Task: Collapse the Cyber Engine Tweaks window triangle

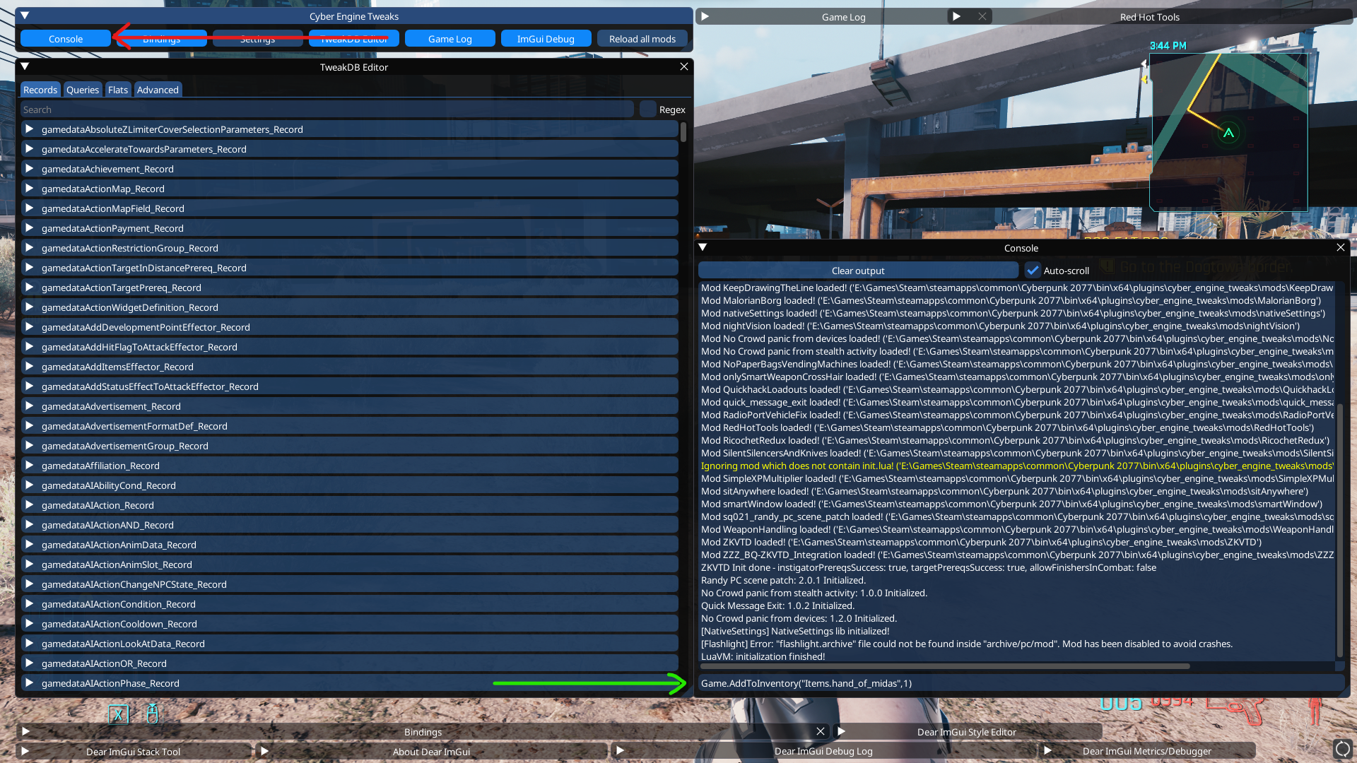Action: (25, 16)
